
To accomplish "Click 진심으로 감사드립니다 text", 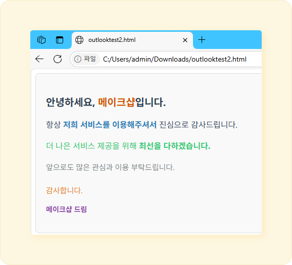I will pyautogui.click(x=198, y=125).
